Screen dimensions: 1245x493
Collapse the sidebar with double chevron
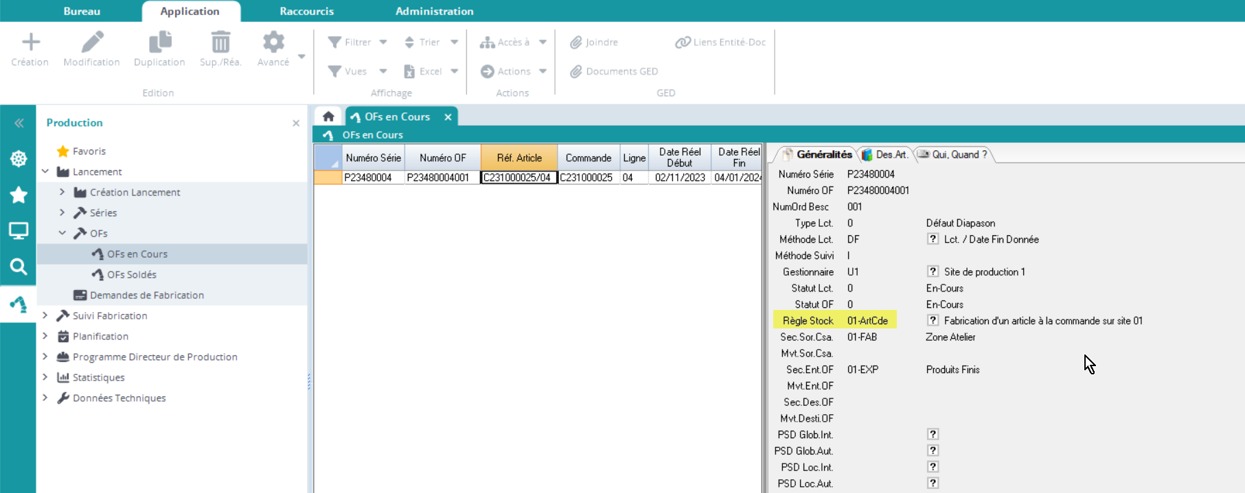19,123
